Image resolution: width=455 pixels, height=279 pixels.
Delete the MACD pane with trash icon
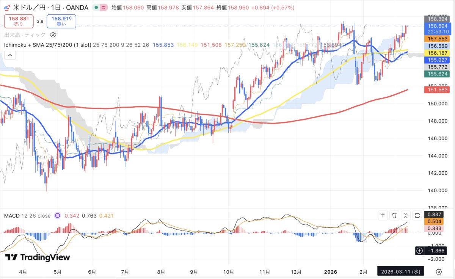tap(394, 216)
